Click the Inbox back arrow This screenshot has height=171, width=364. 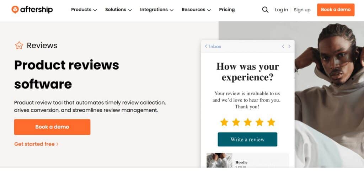[x=206, y=47]
